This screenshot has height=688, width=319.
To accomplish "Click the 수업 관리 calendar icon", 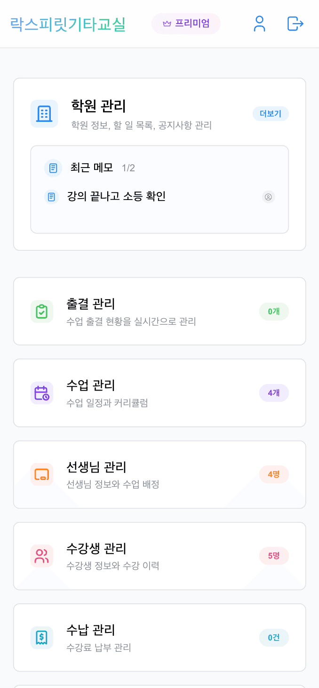I will (x=41, y=393).
